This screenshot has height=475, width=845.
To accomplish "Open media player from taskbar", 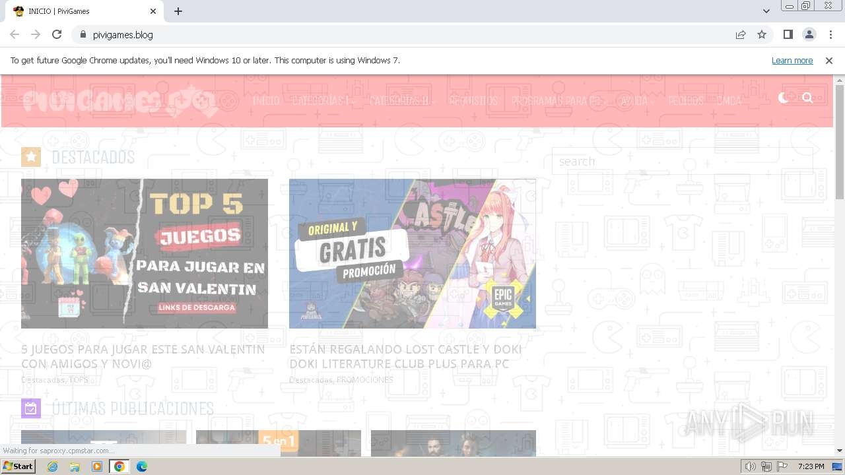I will (x=97, y=466).
